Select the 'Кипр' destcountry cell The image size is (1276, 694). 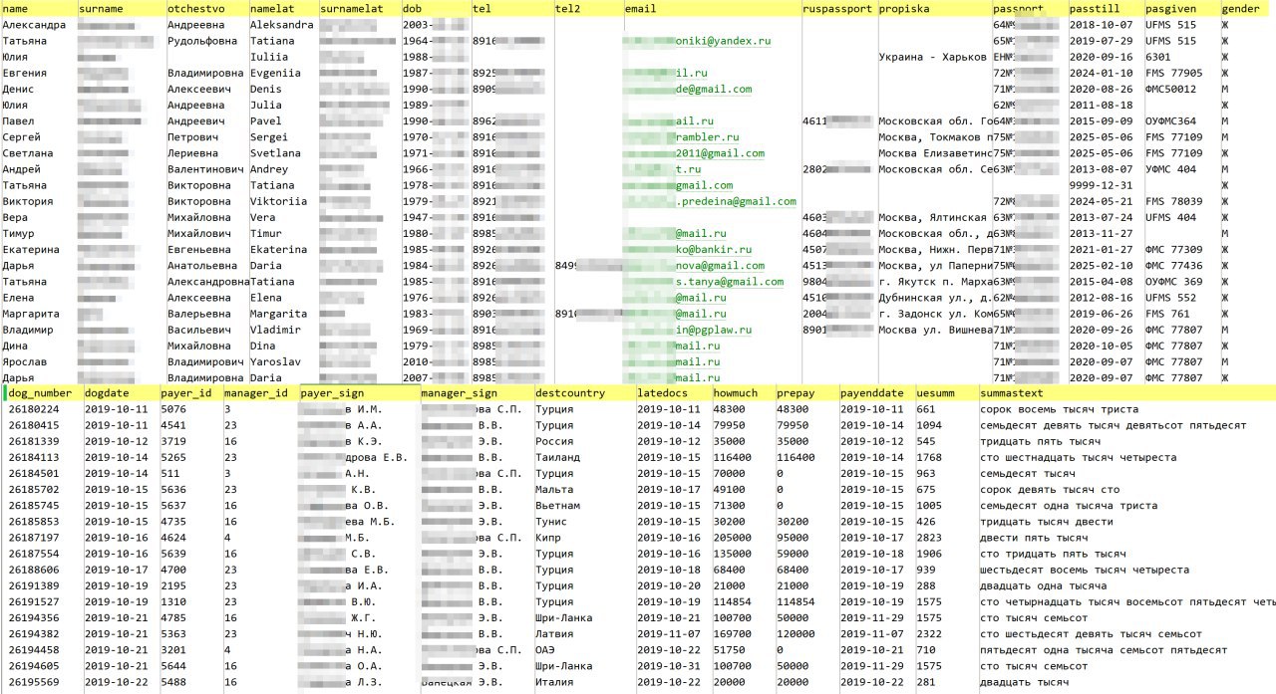tap(548, 538)
